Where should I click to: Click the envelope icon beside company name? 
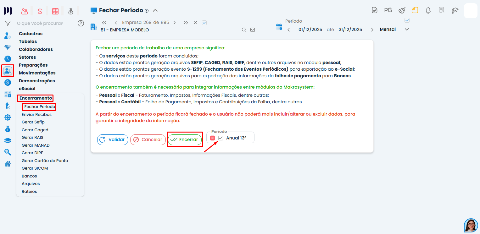point(253,30)
